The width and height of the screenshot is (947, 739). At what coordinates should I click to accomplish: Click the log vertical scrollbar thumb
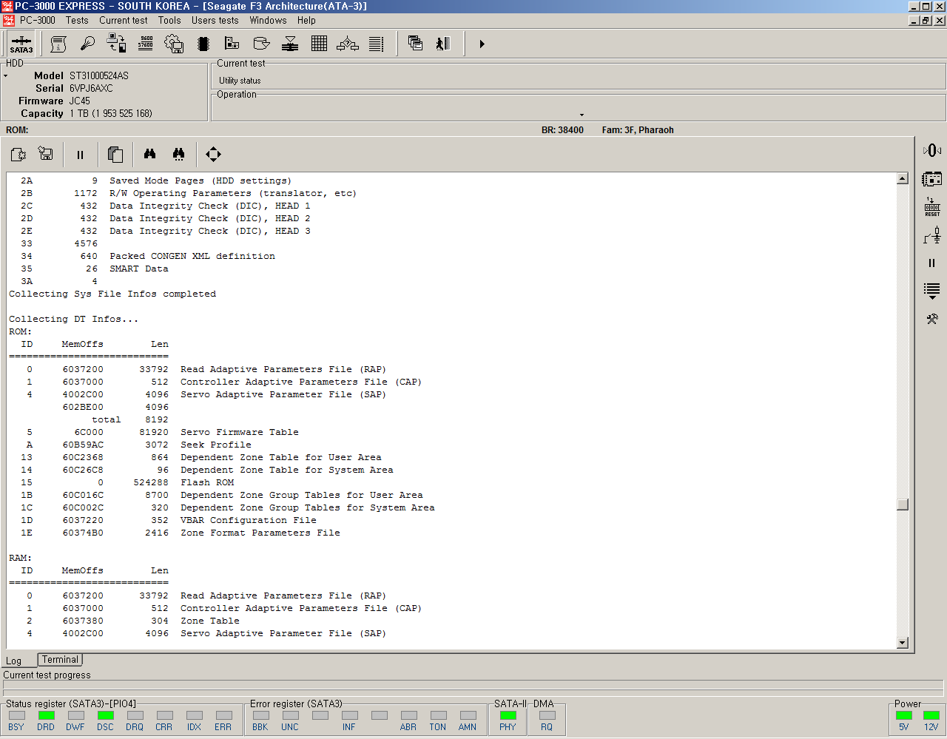tap(903, 505)
